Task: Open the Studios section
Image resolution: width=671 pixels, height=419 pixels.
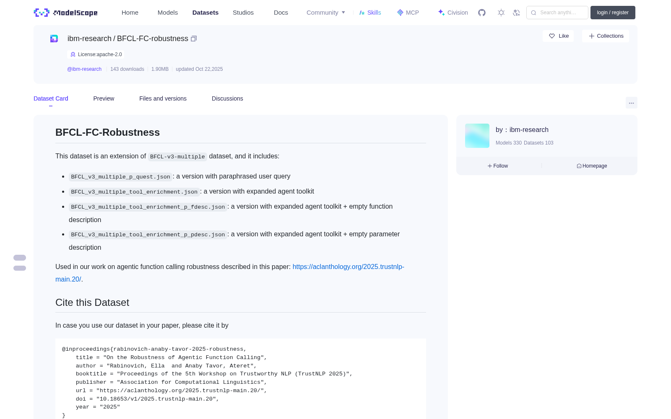Action: [243, 13]
